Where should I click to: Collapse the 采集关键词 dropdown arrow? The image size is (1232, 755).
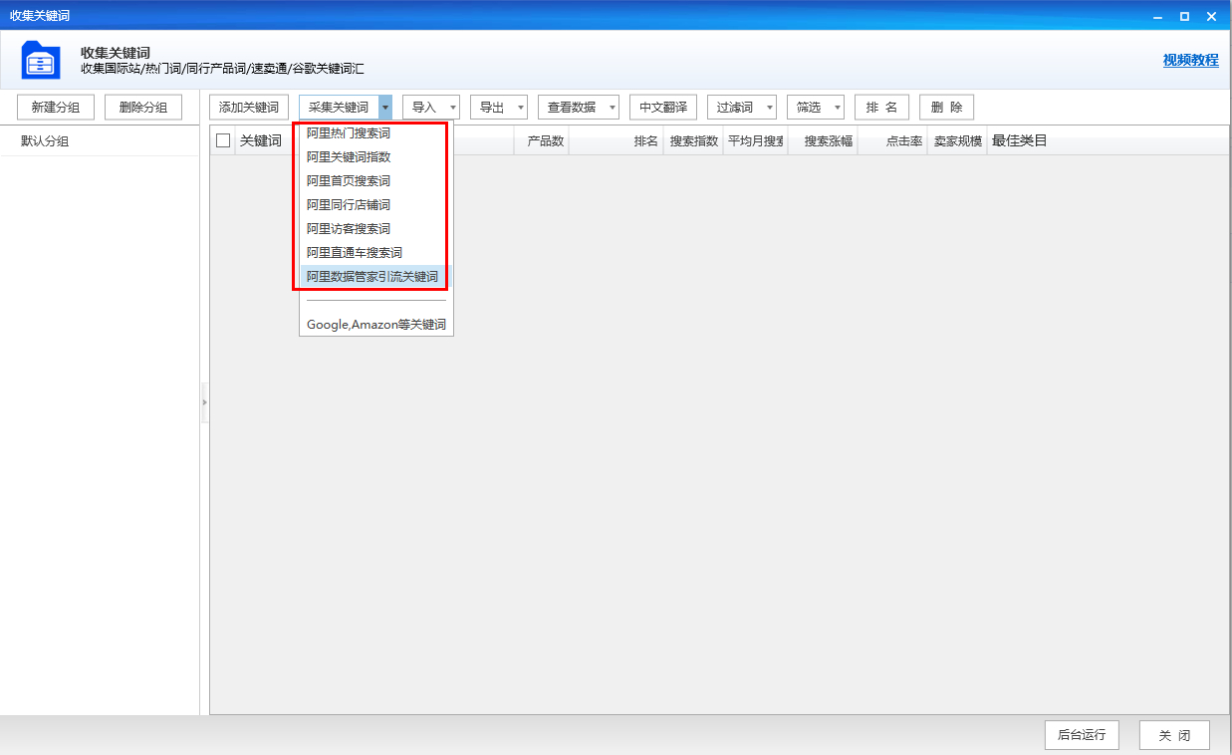[385, 108]
